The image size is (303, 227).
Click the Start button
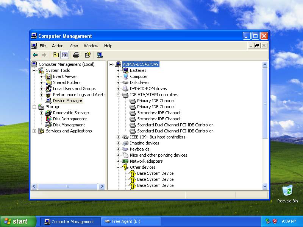click(x=18, y=221)
